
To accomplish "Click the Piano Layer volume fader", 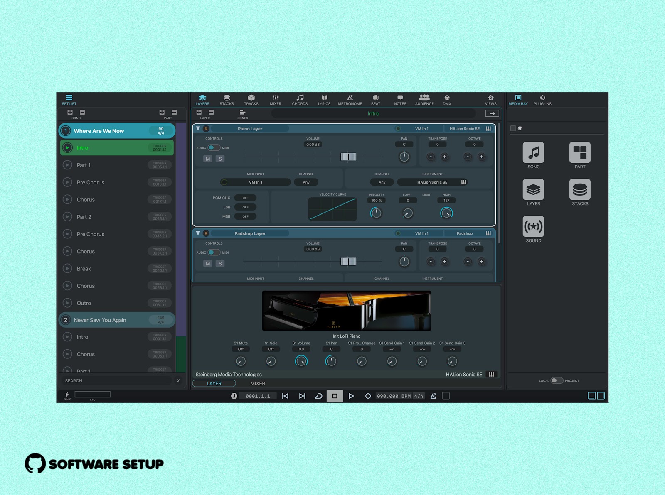I will tap(348, 157).
